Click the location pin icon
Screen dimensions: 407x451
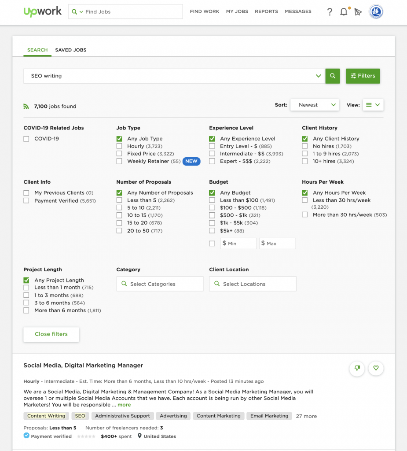pyautogui.click(x=139, y=436)
